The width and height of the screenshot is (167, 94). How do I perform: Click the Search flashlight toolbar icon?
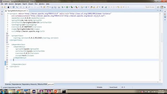pos(97,7)
